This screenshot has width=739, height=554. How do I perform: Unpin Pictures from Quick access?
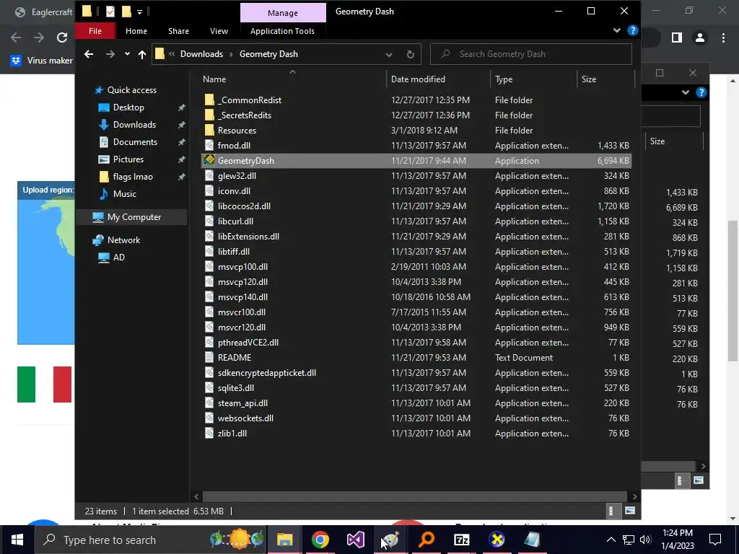point(181,159)
